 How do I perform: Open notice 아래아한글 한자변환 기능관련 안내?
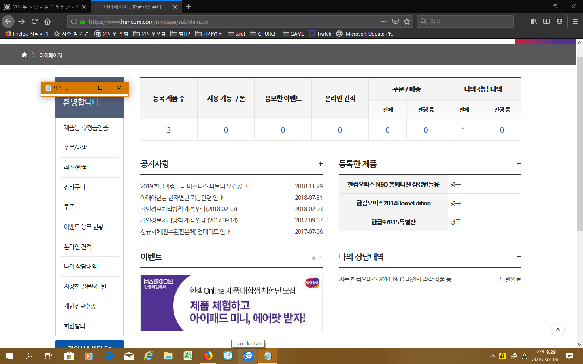pyautogui.click(x=182, y=198)
